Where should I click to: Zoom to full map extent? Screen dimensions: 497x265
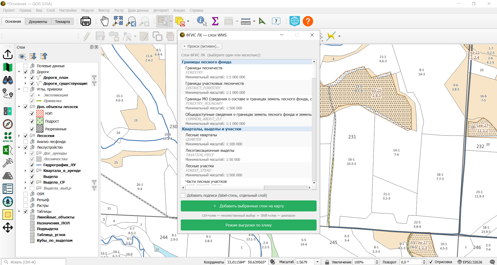tap(118, 21)
